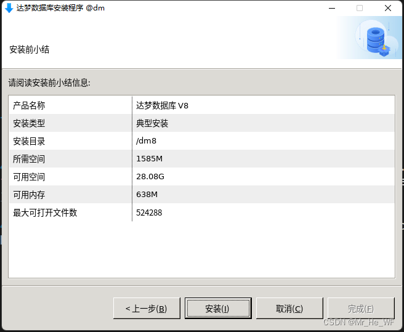404x332 pixels.
Task: Select the 安装目录 row label
Action: (x=29, y=141)
